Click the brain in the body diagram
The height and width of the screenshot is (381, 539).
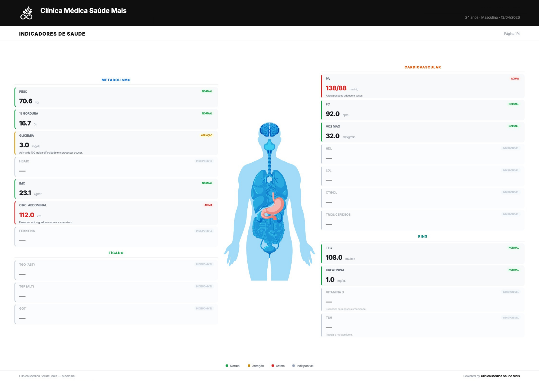coord(269,130)
